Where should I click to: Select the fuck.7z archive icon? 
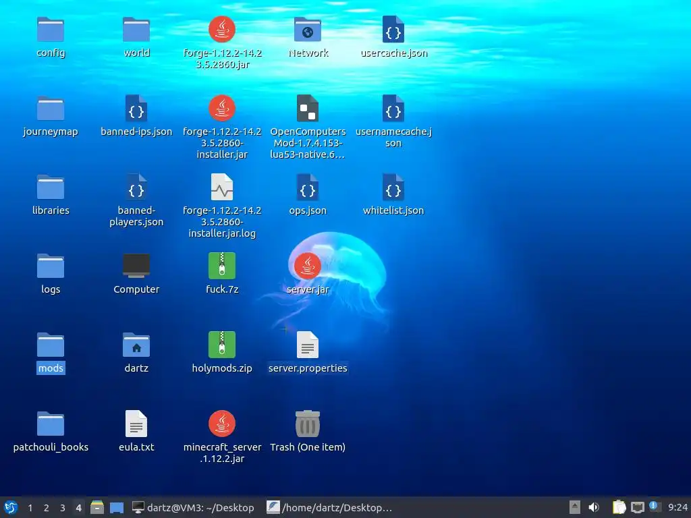[222, 266]
